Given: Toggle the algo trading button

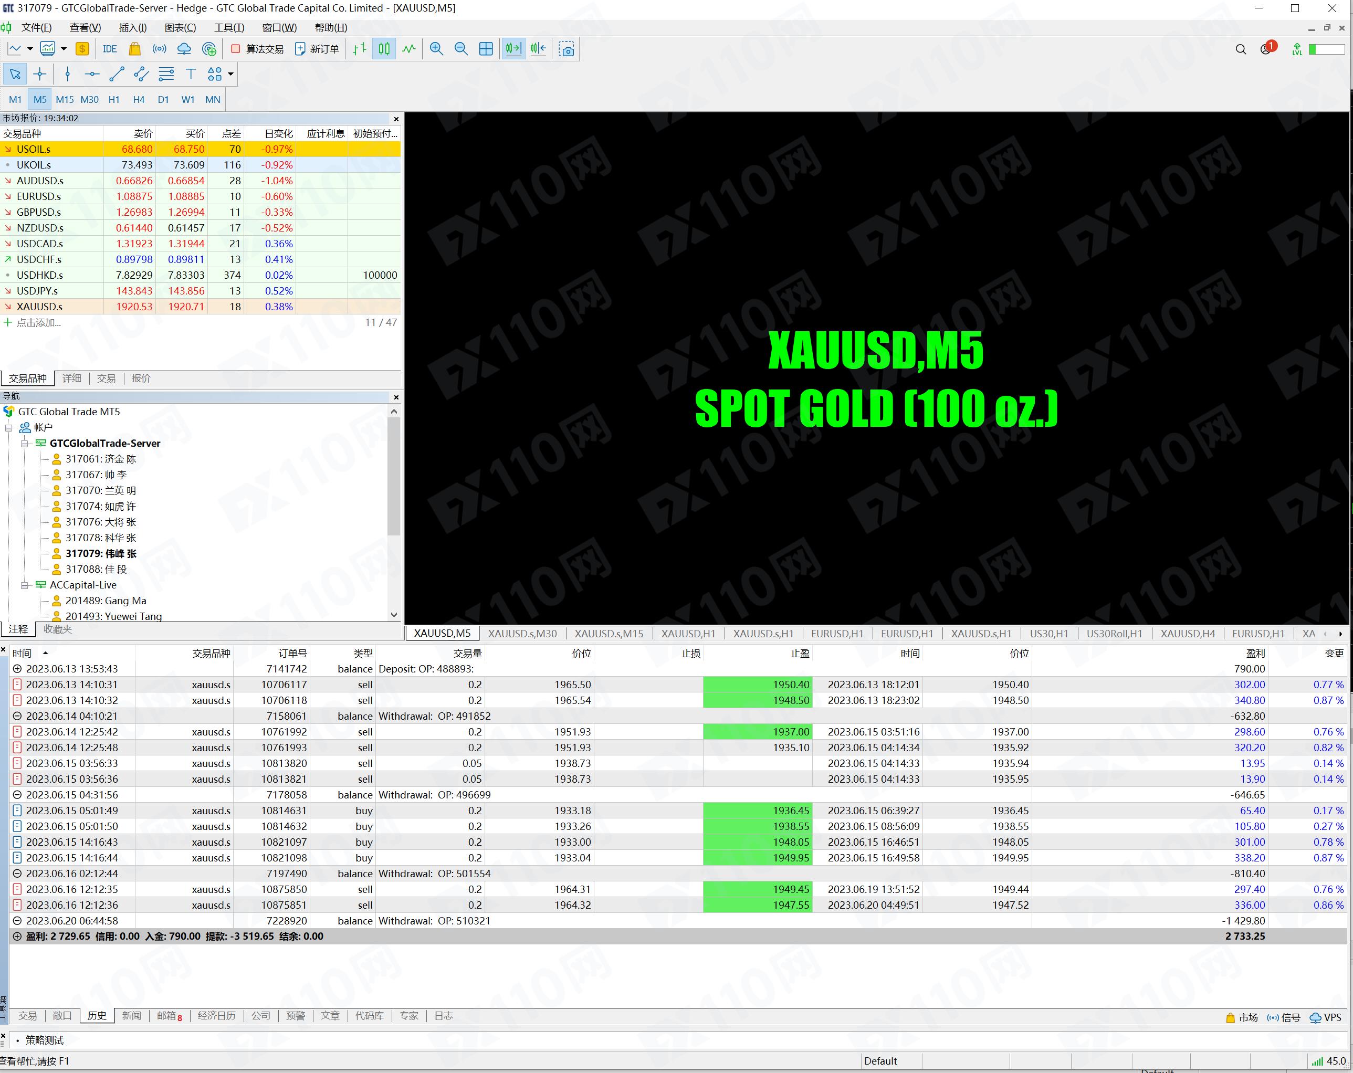Looking at the screenshot, I should (257, 49).
